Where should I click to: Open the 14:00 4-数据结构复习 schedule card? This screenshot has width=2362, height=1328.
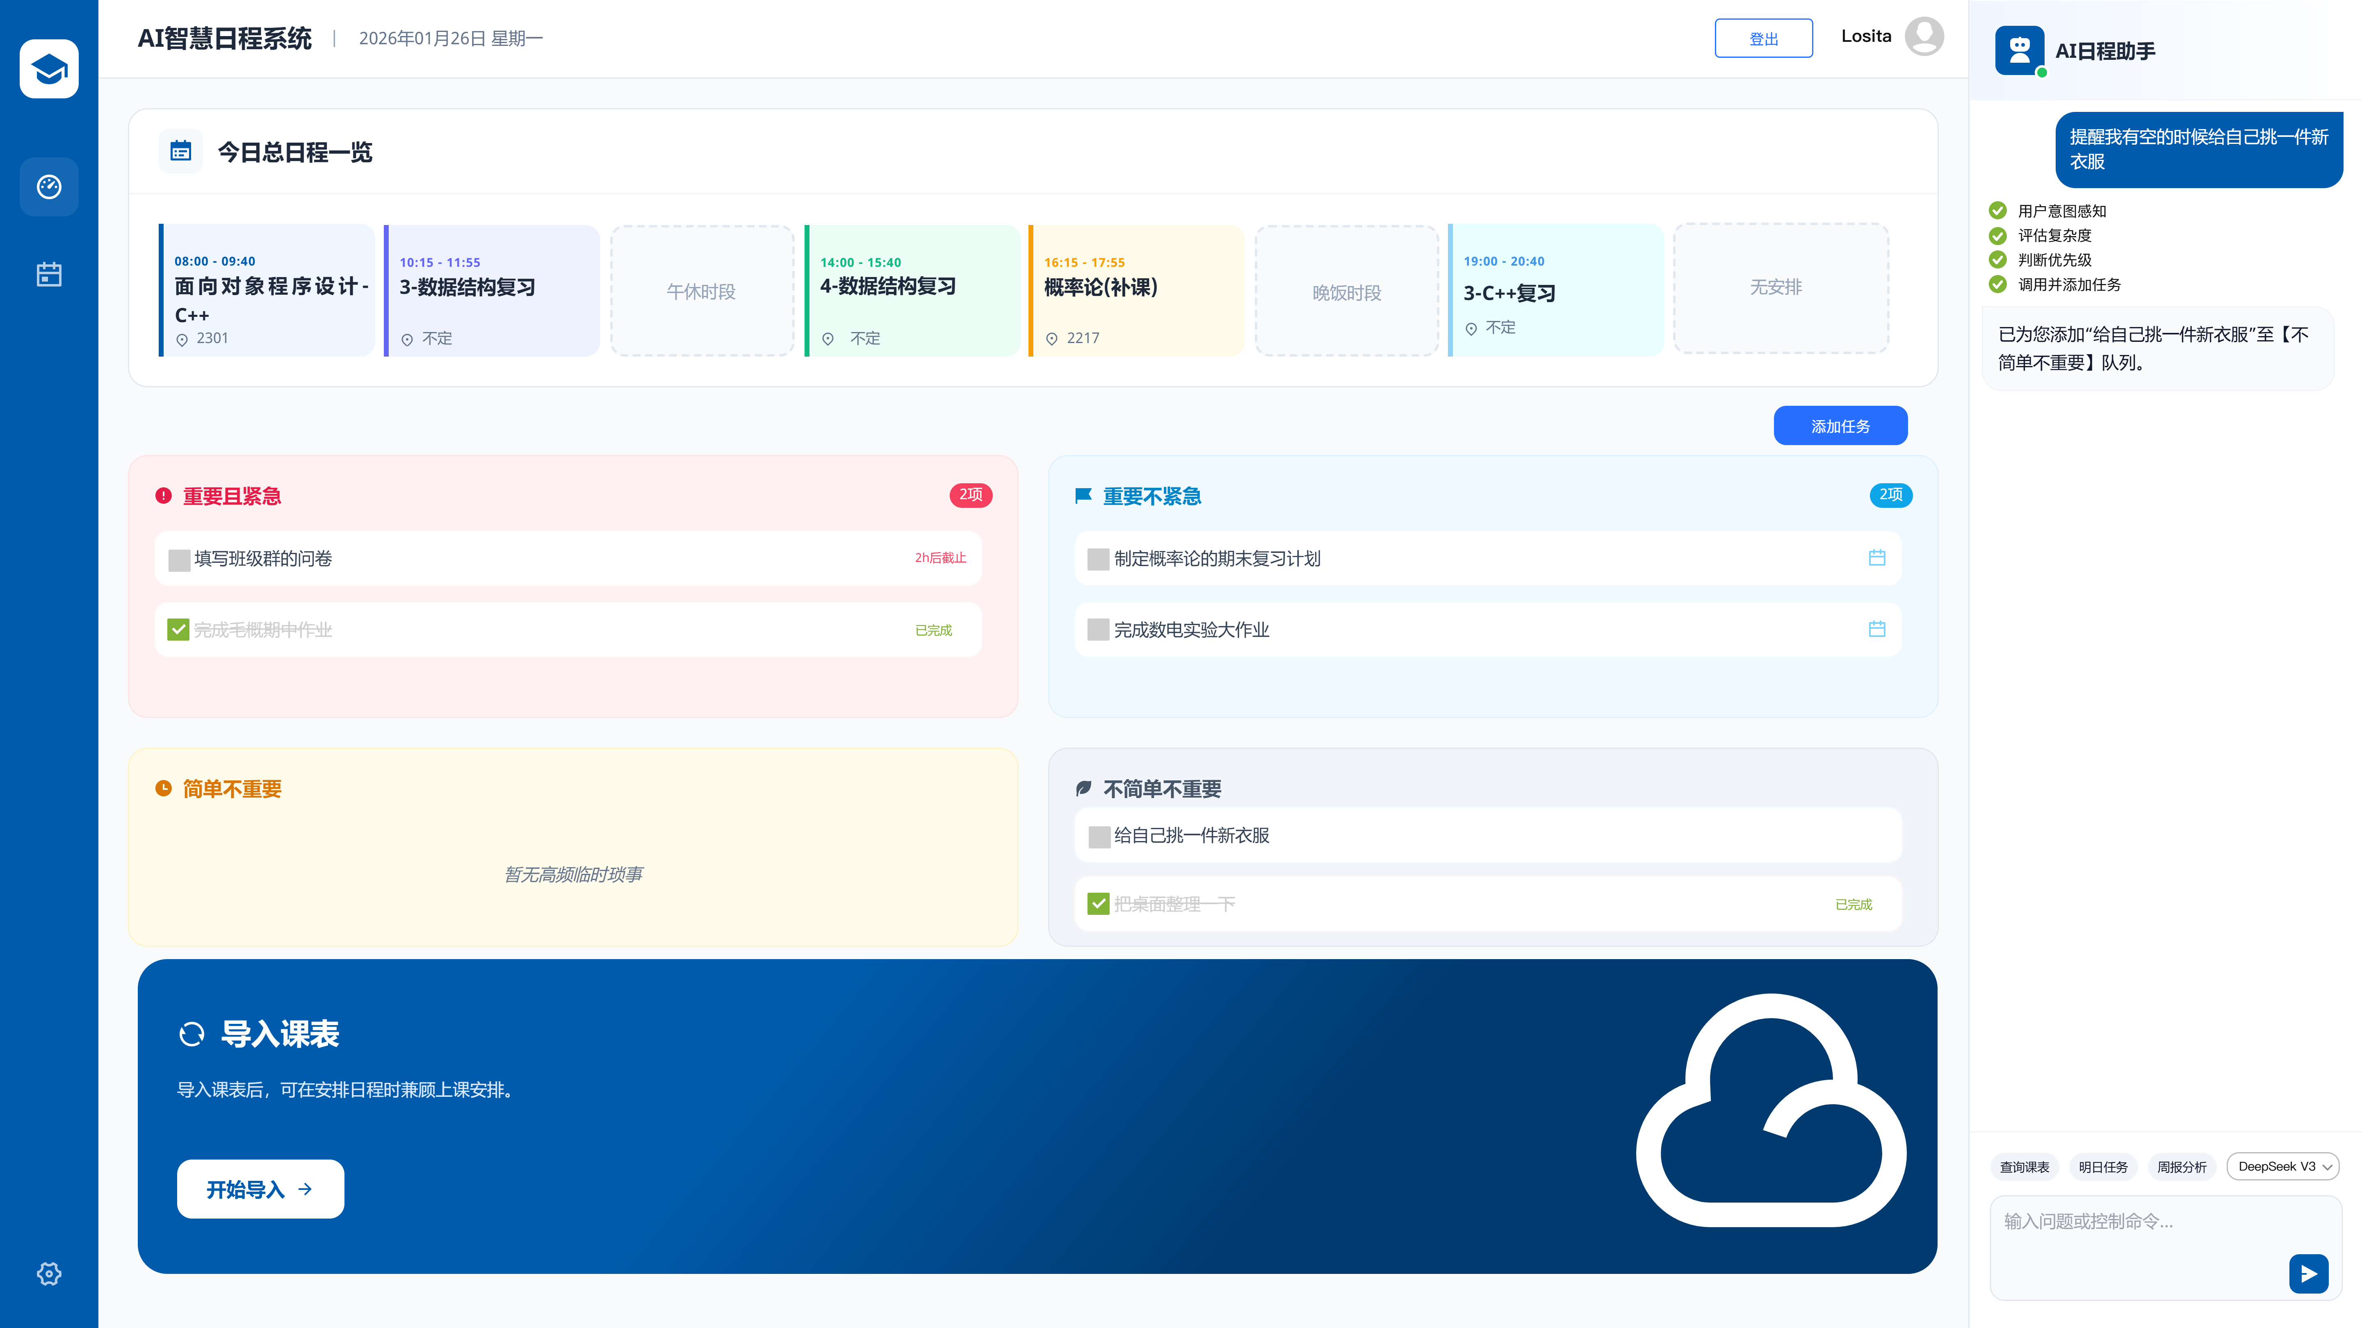[x=912, y=291]
